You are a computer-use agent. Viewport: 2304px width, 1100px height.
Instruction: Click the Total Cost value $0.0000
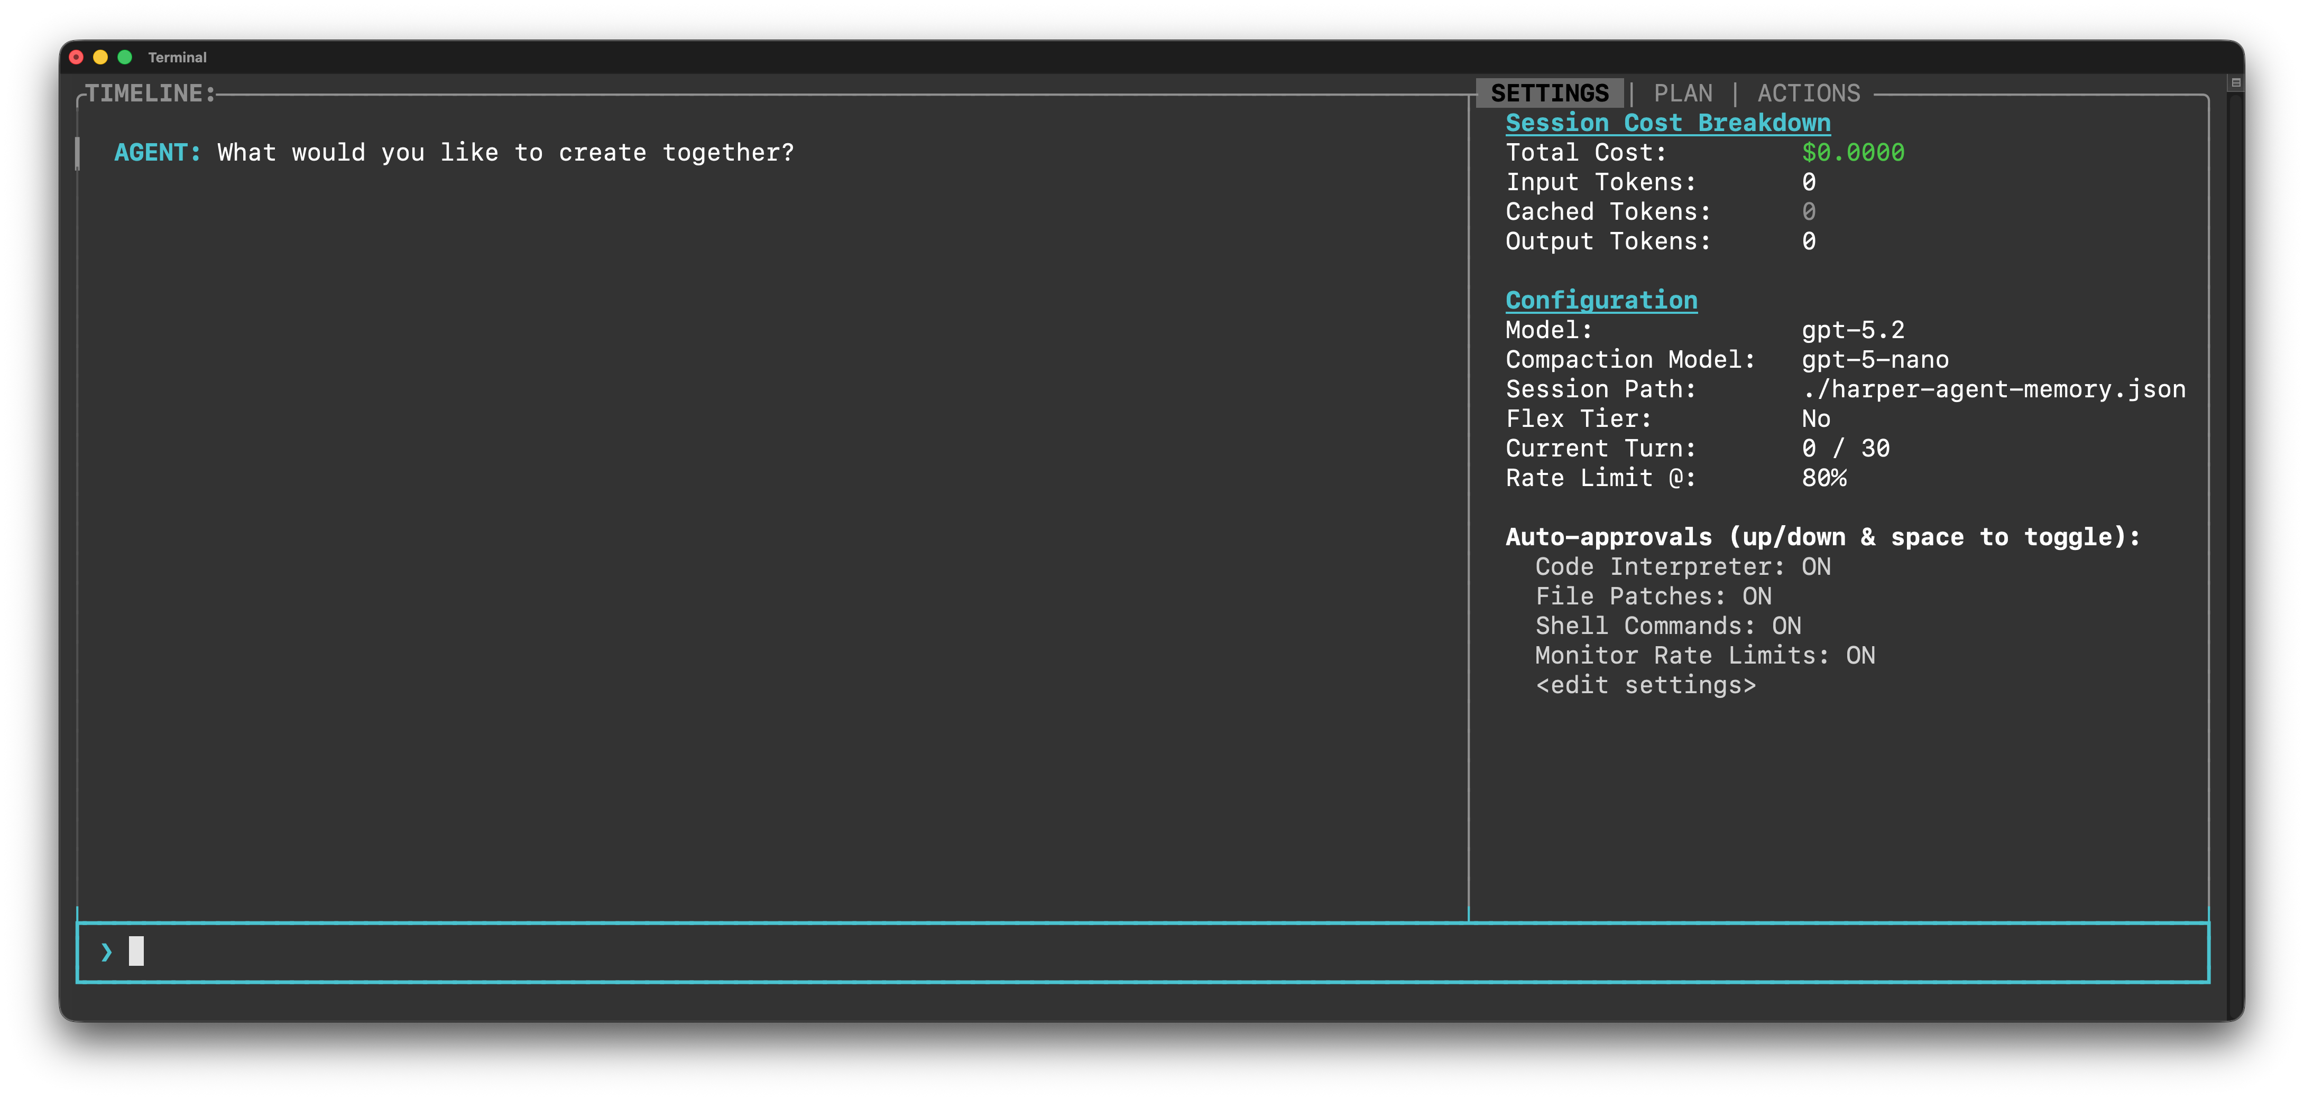pyautogui.click(x=1853, y=152)
